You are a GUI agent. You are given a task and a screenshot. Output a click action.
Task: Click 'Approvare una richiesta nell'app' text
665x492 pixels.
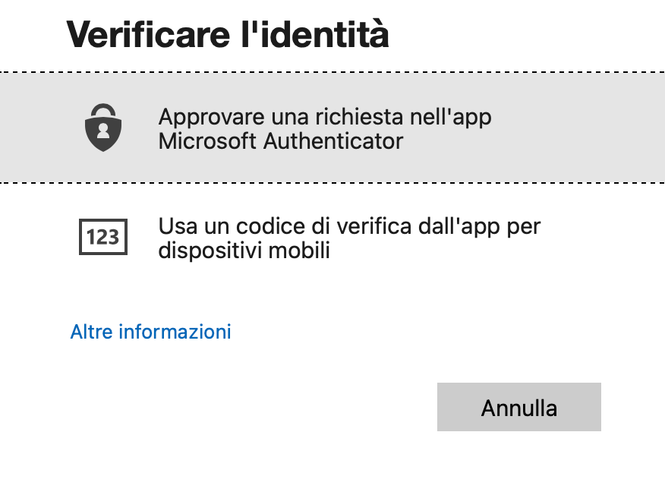point(325,117)
